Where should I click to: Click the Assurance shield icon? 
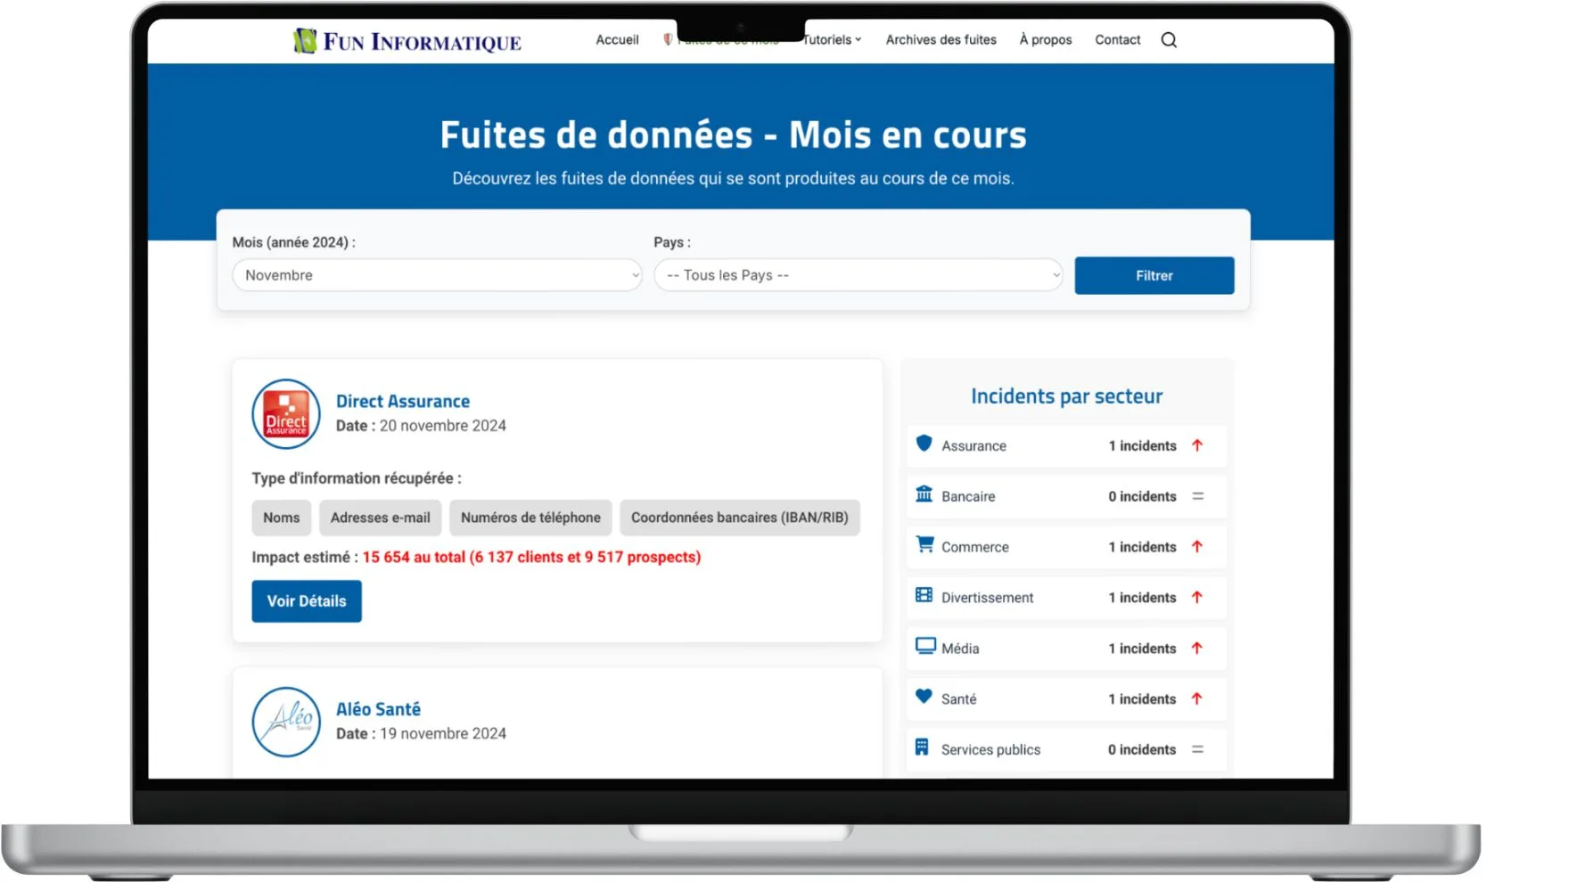[x=924, y=444]
